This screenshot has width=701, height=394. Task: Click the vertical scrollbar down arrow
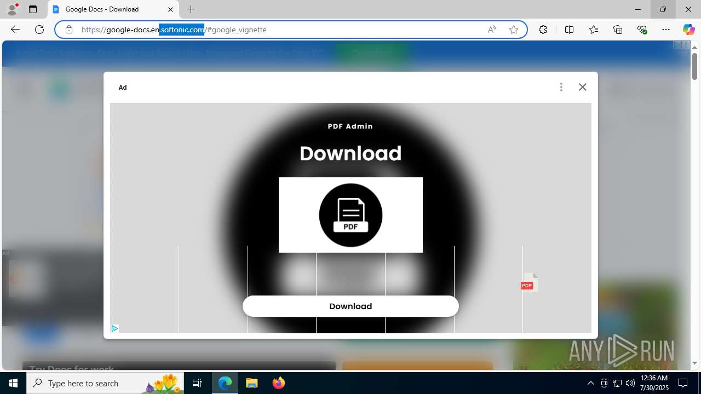tap(694, 363)
